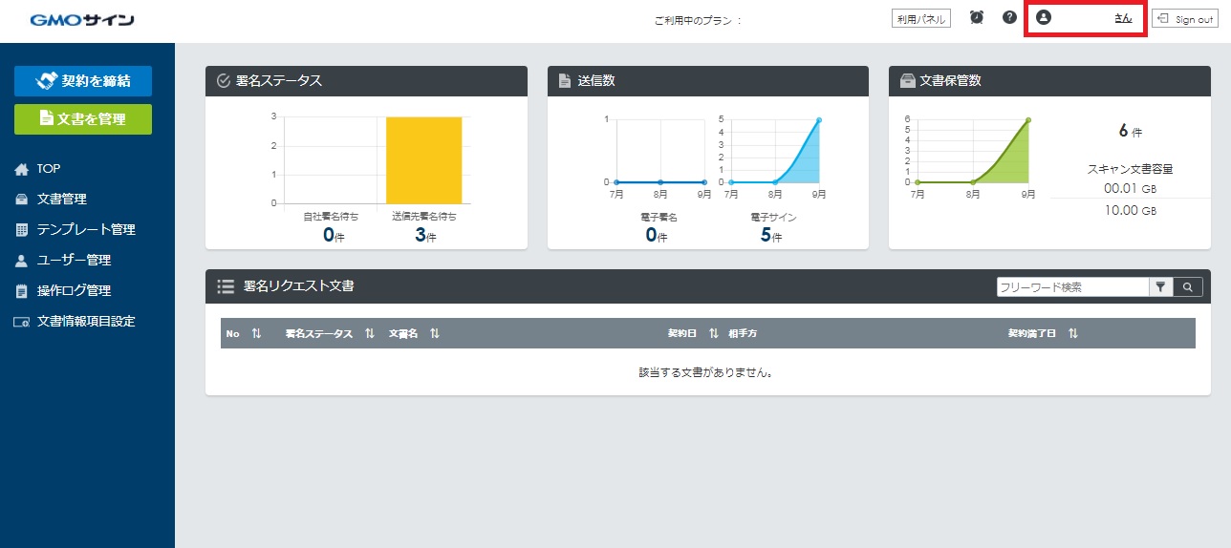Click the user account avatar icon
Viewport: 1231px width, 548px height.
tap(1044, 17)
